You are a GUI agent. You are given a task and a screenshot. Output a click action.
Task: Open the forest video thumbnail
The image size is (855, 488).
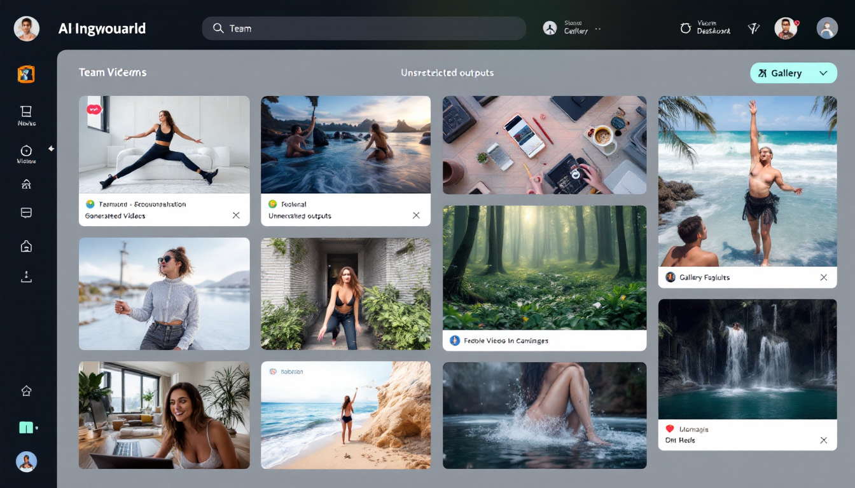click(x=544, y=267)
